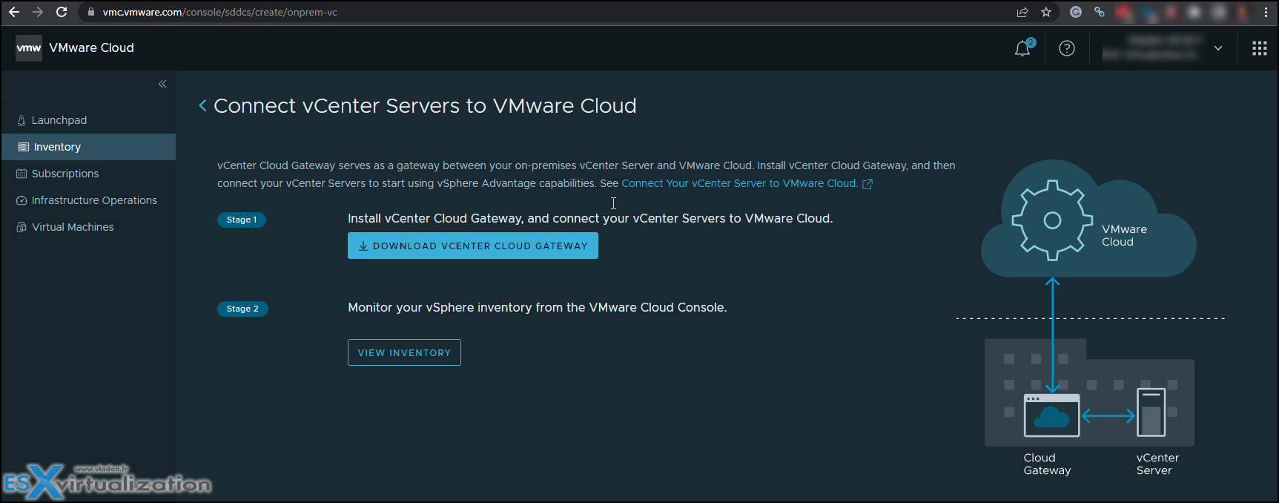Click the page heading text

point(425,105)
